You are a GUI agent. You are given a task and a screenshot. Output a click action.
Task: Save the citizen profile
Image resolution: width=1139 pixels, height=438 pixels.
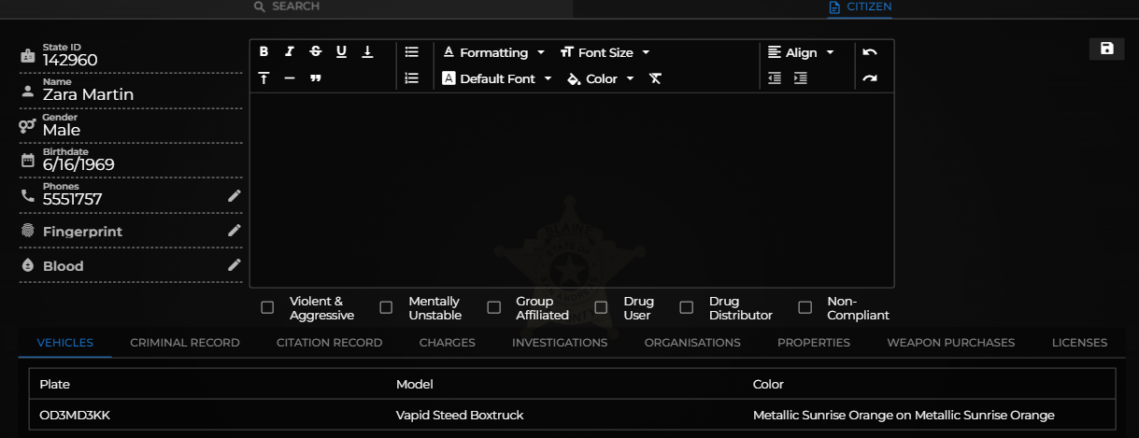coord(1107,49)
